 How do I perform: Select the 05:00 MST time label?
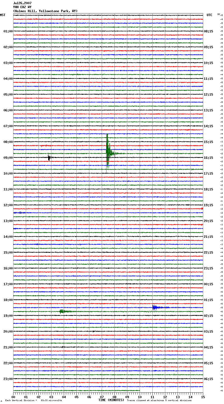(8, 95)
